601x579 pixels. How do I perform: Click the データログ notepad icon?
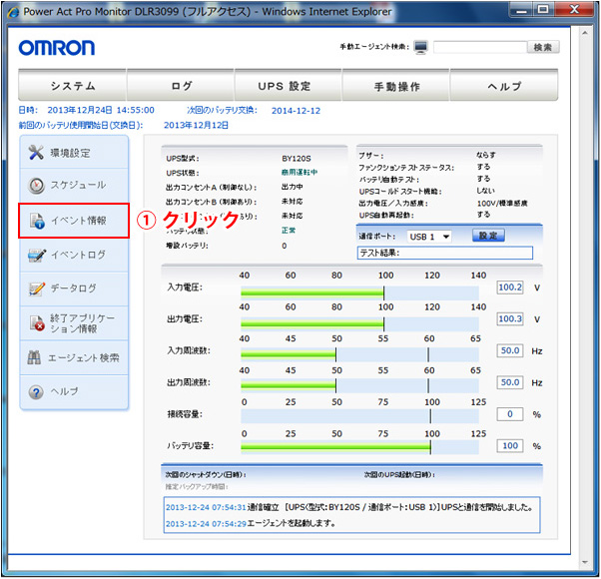point(36,289)
